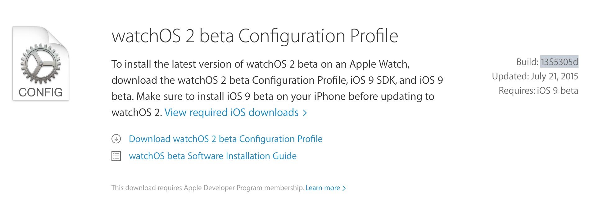The width and height of the screenshot is (590, 201).
Task: Click the folded page corner of config icon
Action: point(58,37)
